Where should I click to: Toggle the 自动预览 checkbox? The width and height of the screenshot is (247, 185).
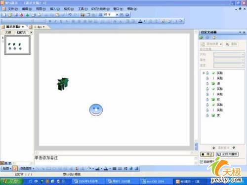click(202, 162)
